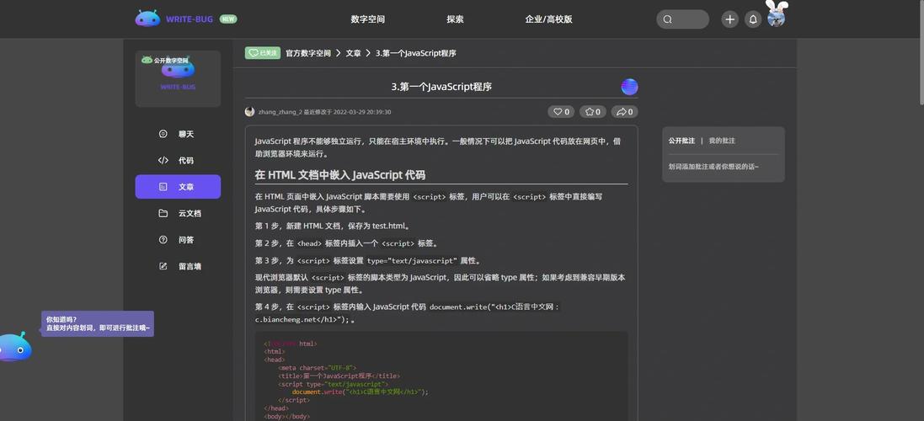Click the article icon beside 文章
This screenshot has width=924, height=421.
pyautogui.click(x=163, y=187)
